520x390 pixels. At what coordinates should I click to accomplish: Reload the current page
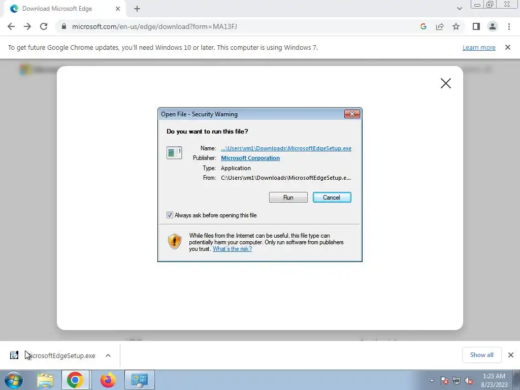tap(44, 26)
